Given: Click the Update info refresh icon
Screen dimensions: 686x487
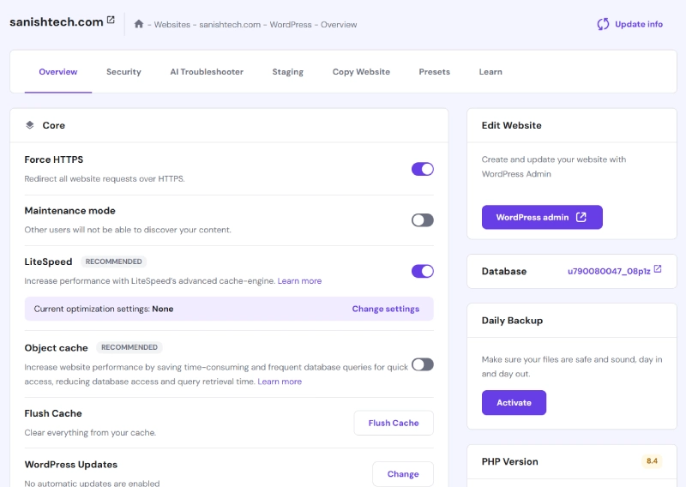Looking at the screenshot, I should pos(603,24).
